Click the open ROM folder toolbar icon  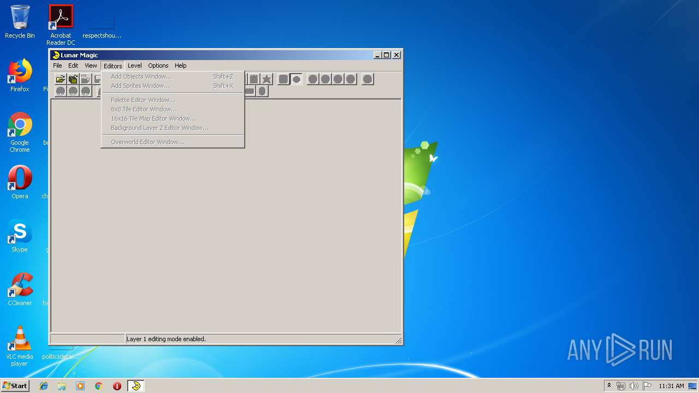click(x=61, y=79)
